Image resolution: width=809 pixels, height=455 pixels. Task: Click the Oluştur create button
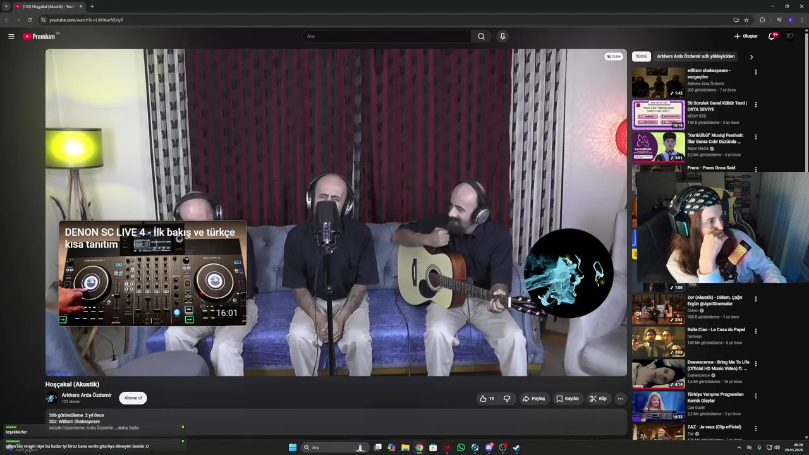(x=746, y=36)
